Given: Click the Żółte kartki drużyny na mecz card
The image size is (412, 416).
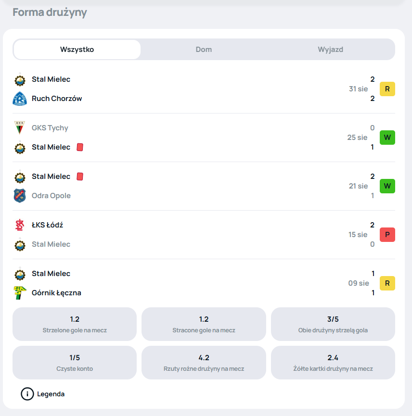Looking at the screenshot, I should pyautogui.click(x=333, y=363).
